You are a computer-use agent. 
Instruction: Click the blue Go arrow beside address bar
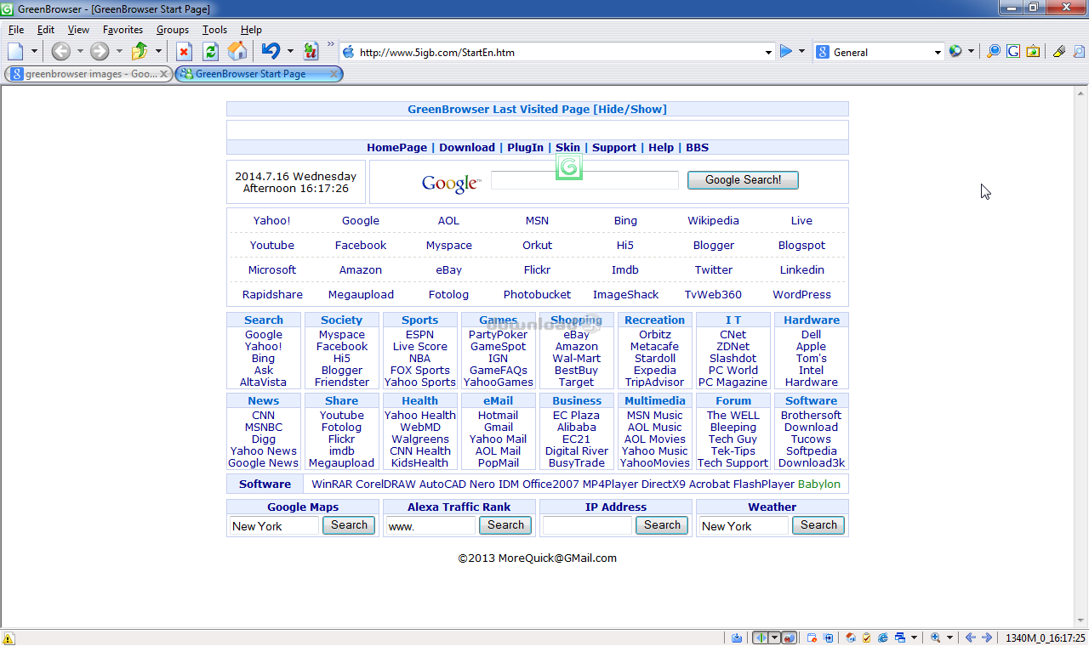785,52
